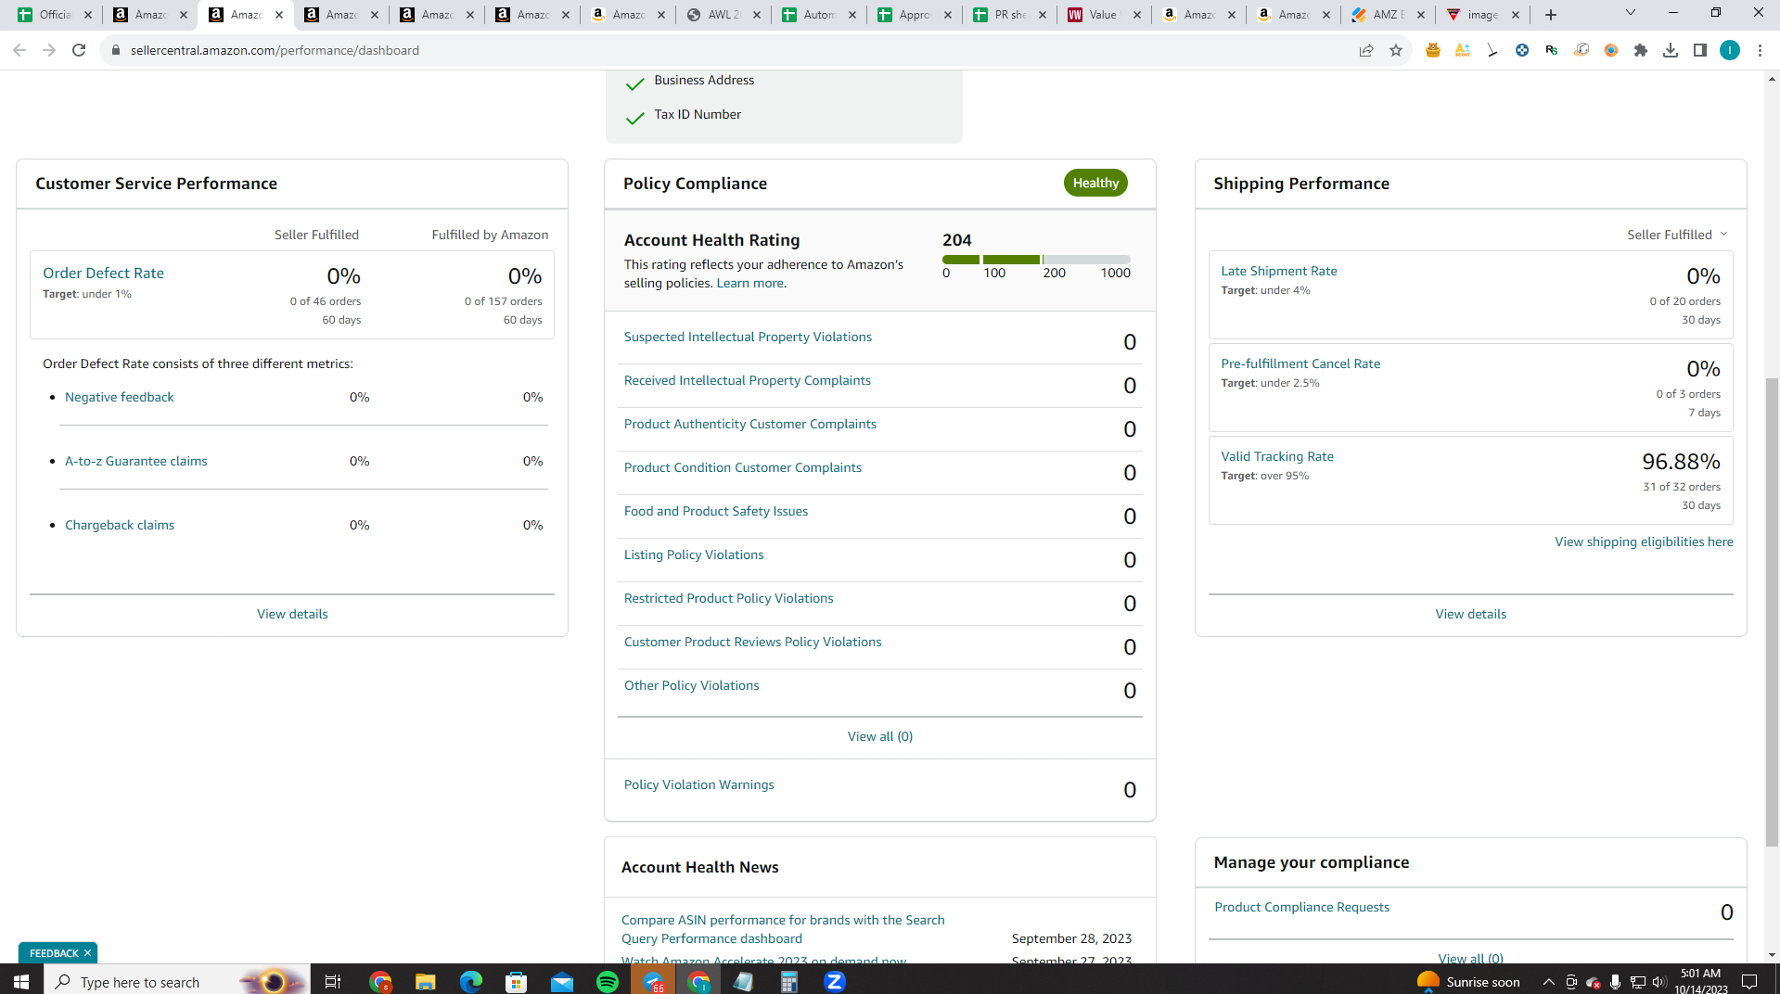Open the Zoom app on the taskbar
The height and width of the screenshot is (994, 1780).
(835, 981)
